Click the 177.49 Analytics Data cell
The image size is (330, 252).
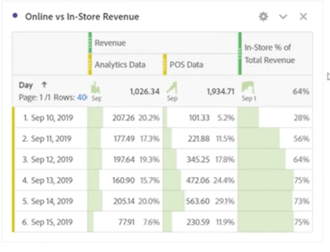click(124, 139)
